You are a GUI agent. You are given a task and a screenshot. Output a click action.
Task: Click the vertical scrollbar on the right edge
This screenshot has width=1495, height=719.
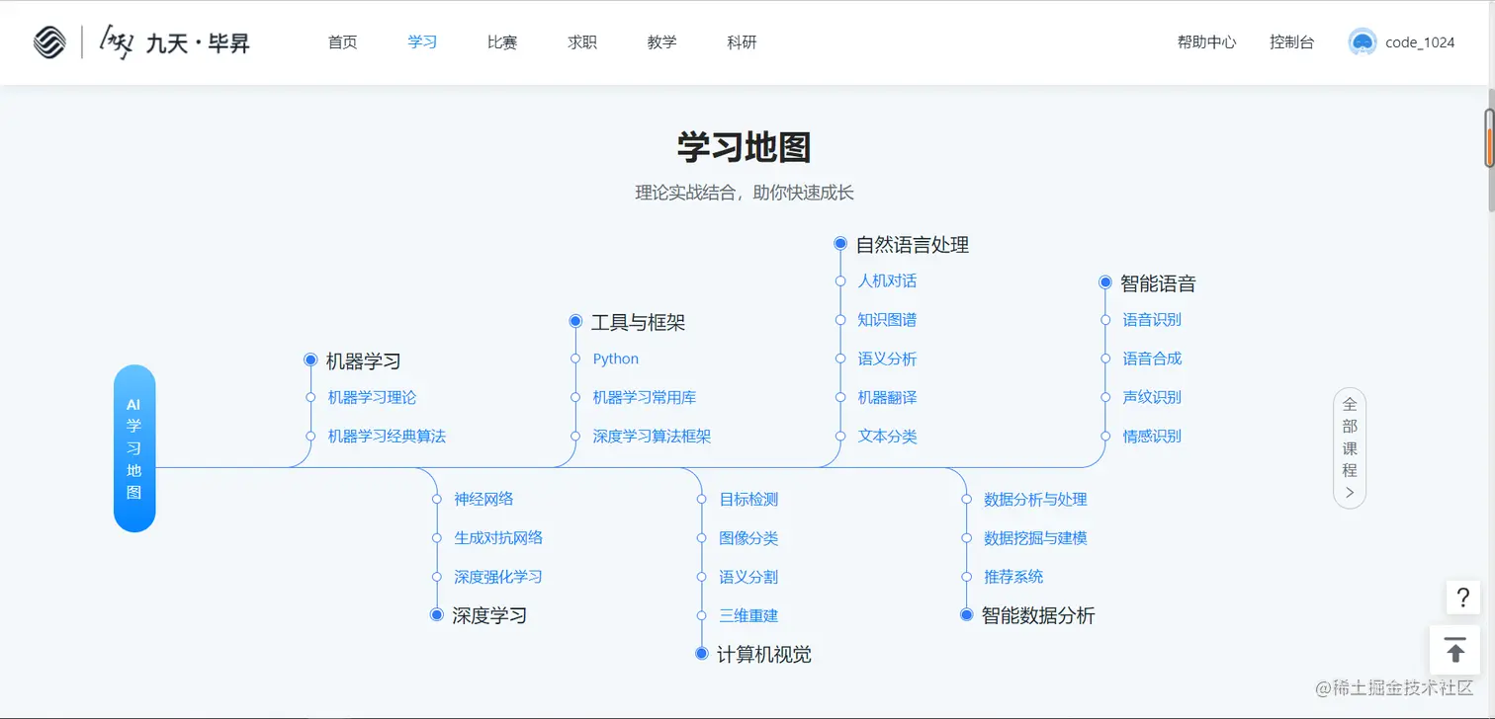tap(1488, 138)
